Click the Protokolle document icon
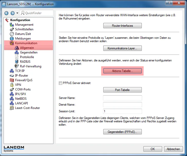The height and width of the screenshot is (156, 187). click(17, 57)
